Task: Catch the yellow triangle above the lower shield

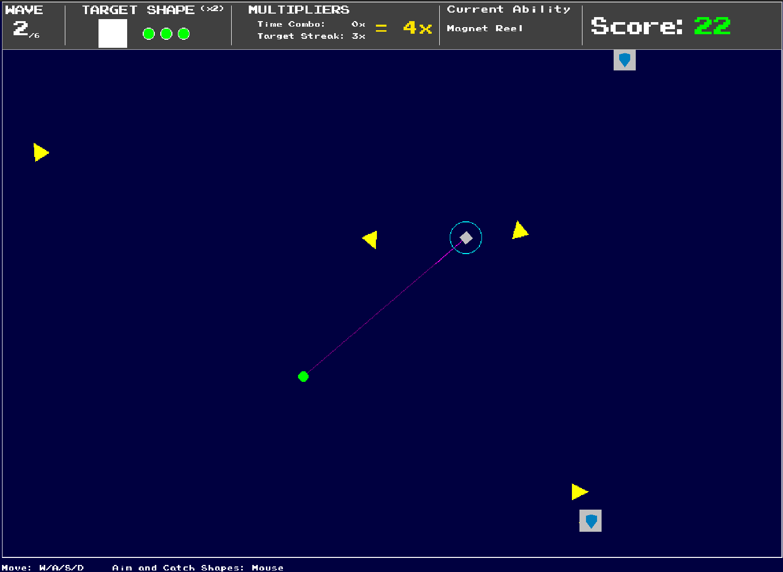Action: point(579,492)
